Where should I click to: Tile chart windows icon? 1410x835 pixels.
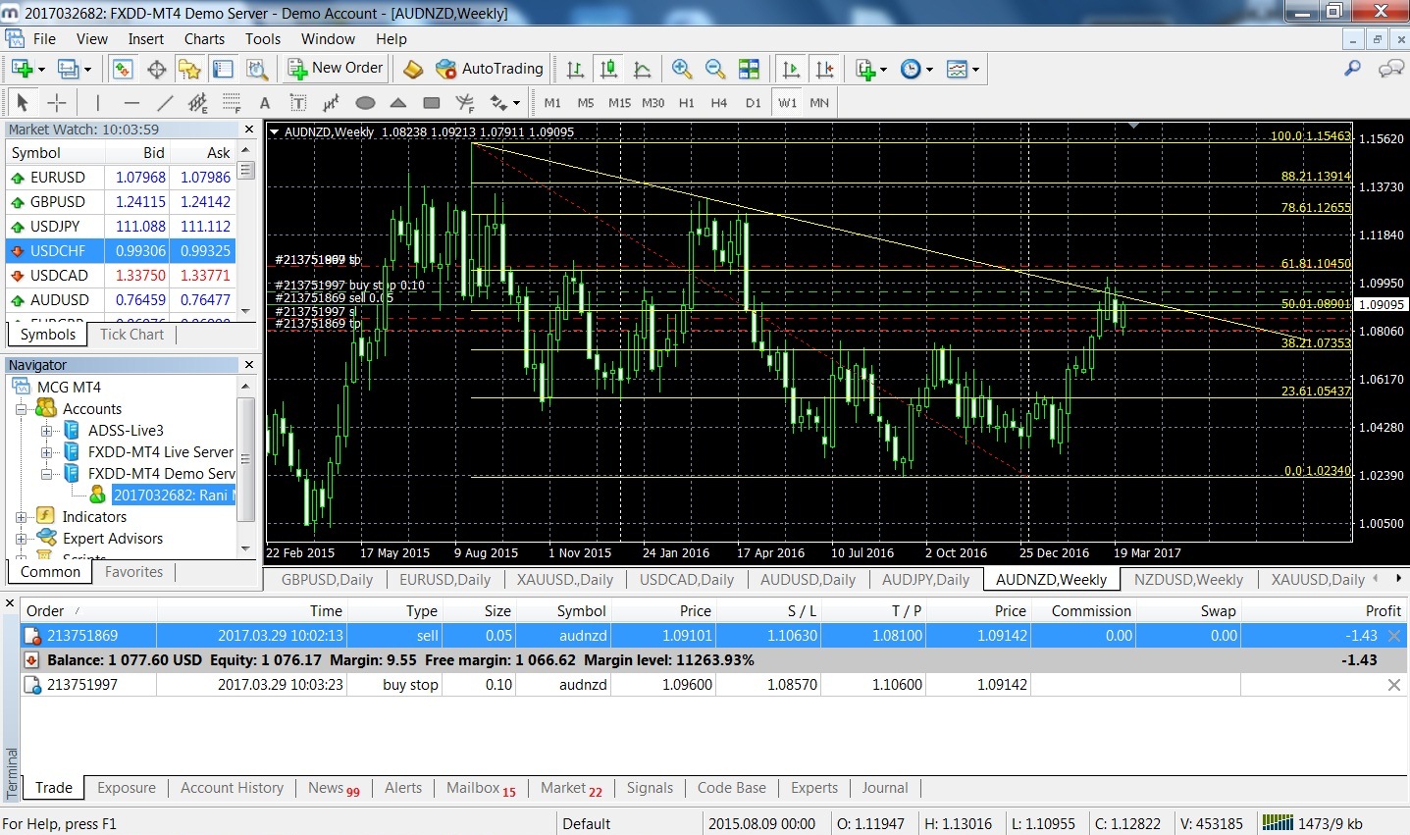pyautogui.click(x=749, y=69)
